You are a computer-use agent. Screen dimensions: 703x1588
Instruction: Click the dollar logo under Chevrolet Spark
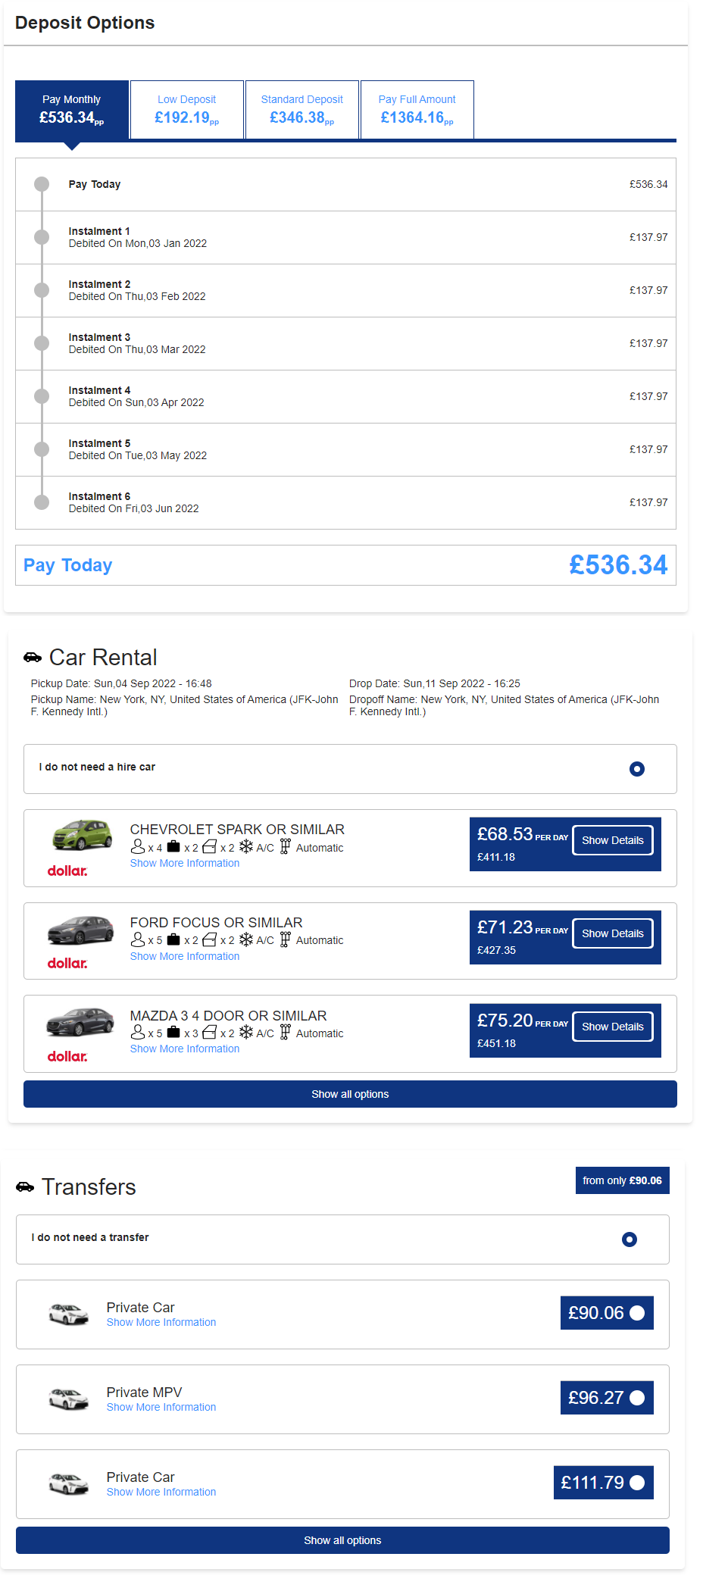coord(67,871)
